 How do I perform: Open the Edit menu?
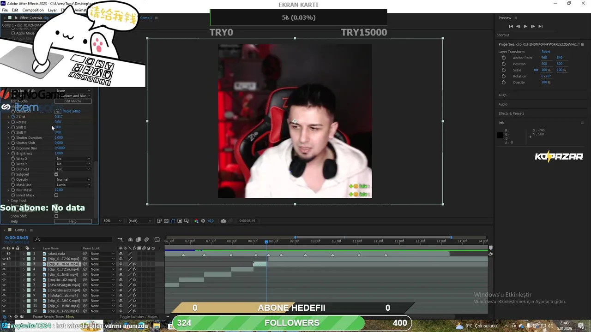[x=15, y=10]
